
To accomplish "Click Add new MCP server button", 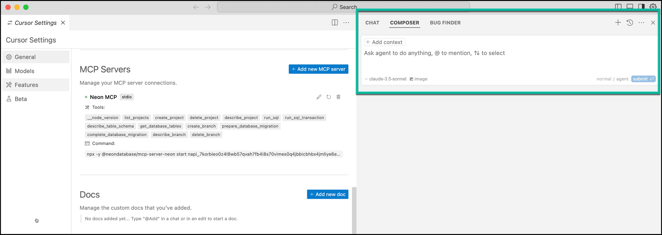I will [x=318, y=69].
